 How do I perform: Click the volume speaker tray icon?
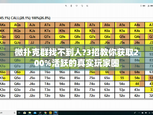pos(149,113)
